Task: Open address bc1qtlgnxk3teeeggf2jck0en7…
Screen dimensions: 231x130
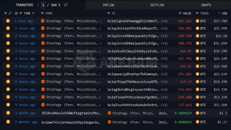Action: 133,21
